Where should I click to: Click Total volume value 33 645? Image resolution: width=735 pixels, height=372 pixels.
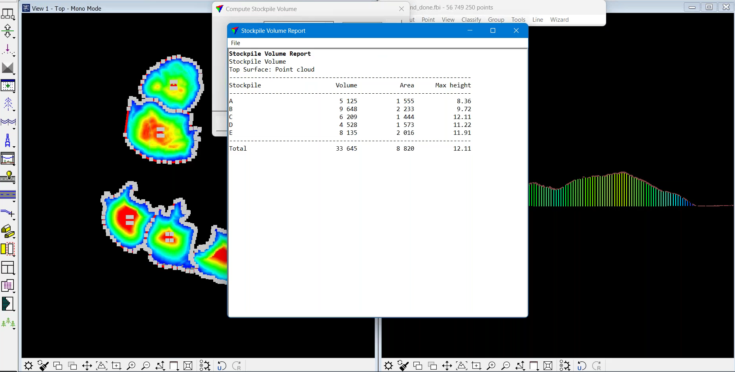347,149
